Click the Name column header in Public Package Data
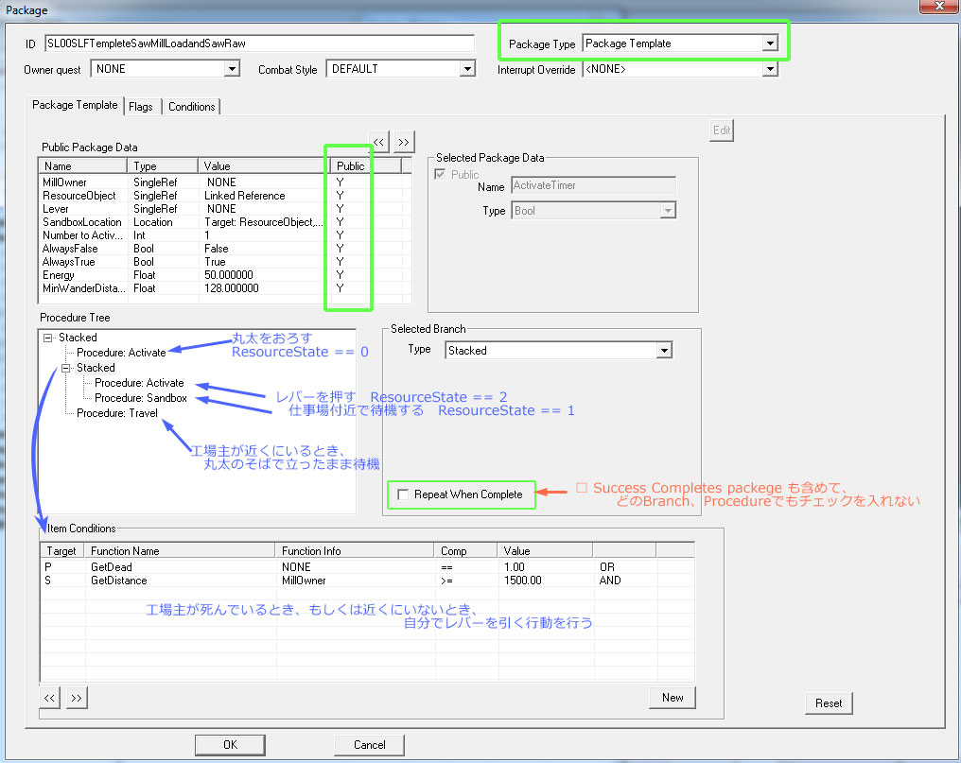 pyautogui.click(x=82, y=166)
